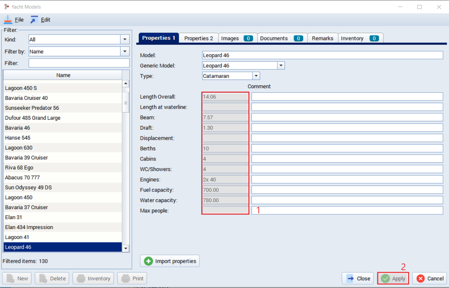Select Lagoon 41 in the list
The width and height of the screenshot is (449, 288).
63,237
